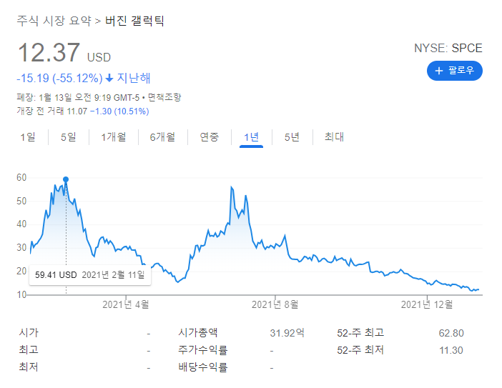This screenshot has width=502, height=388.
Task: Click the 11.30 52-week low value
Action: point(451,350)
